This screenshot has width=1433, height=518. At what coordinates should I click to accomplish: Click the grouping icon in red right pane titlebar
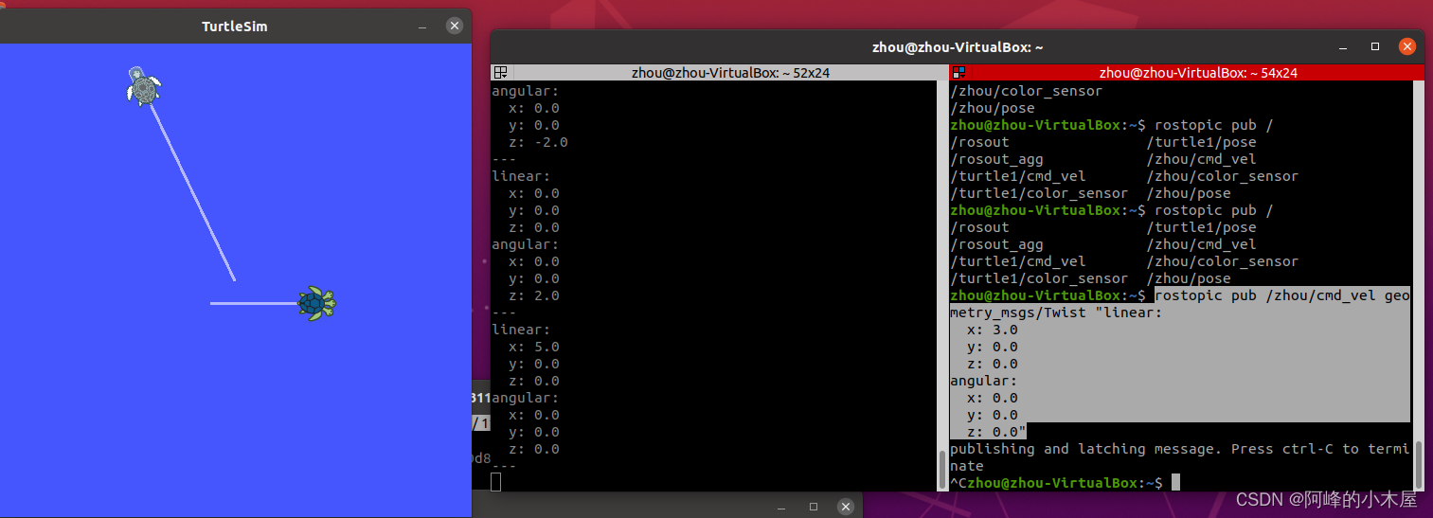pyautogui.click(x=958, y=72)
